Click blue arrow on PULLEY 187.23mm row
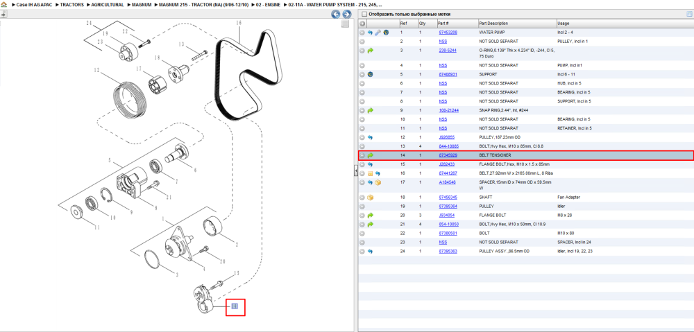This screenshot has height=332, width=694. click(x=371, y=137)
